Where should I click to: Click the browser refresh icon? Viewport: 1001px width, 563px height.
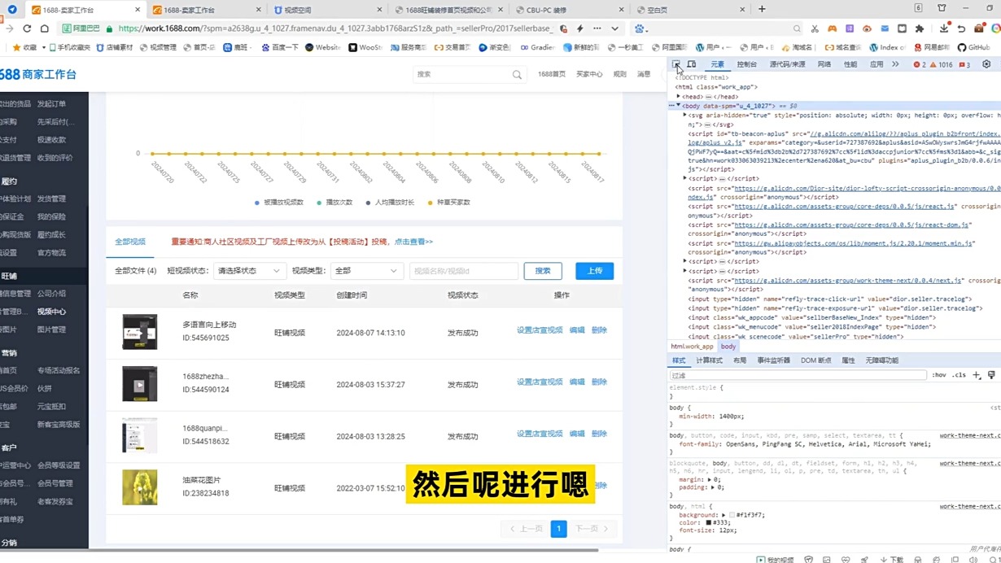27,28
